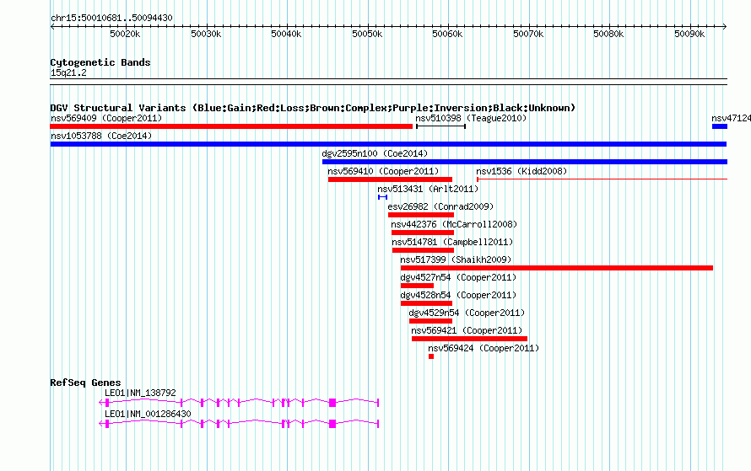The image size is (751, 471).
Task: Click the nsv569421 (Cooper2011) label
Action: point(467,330)
